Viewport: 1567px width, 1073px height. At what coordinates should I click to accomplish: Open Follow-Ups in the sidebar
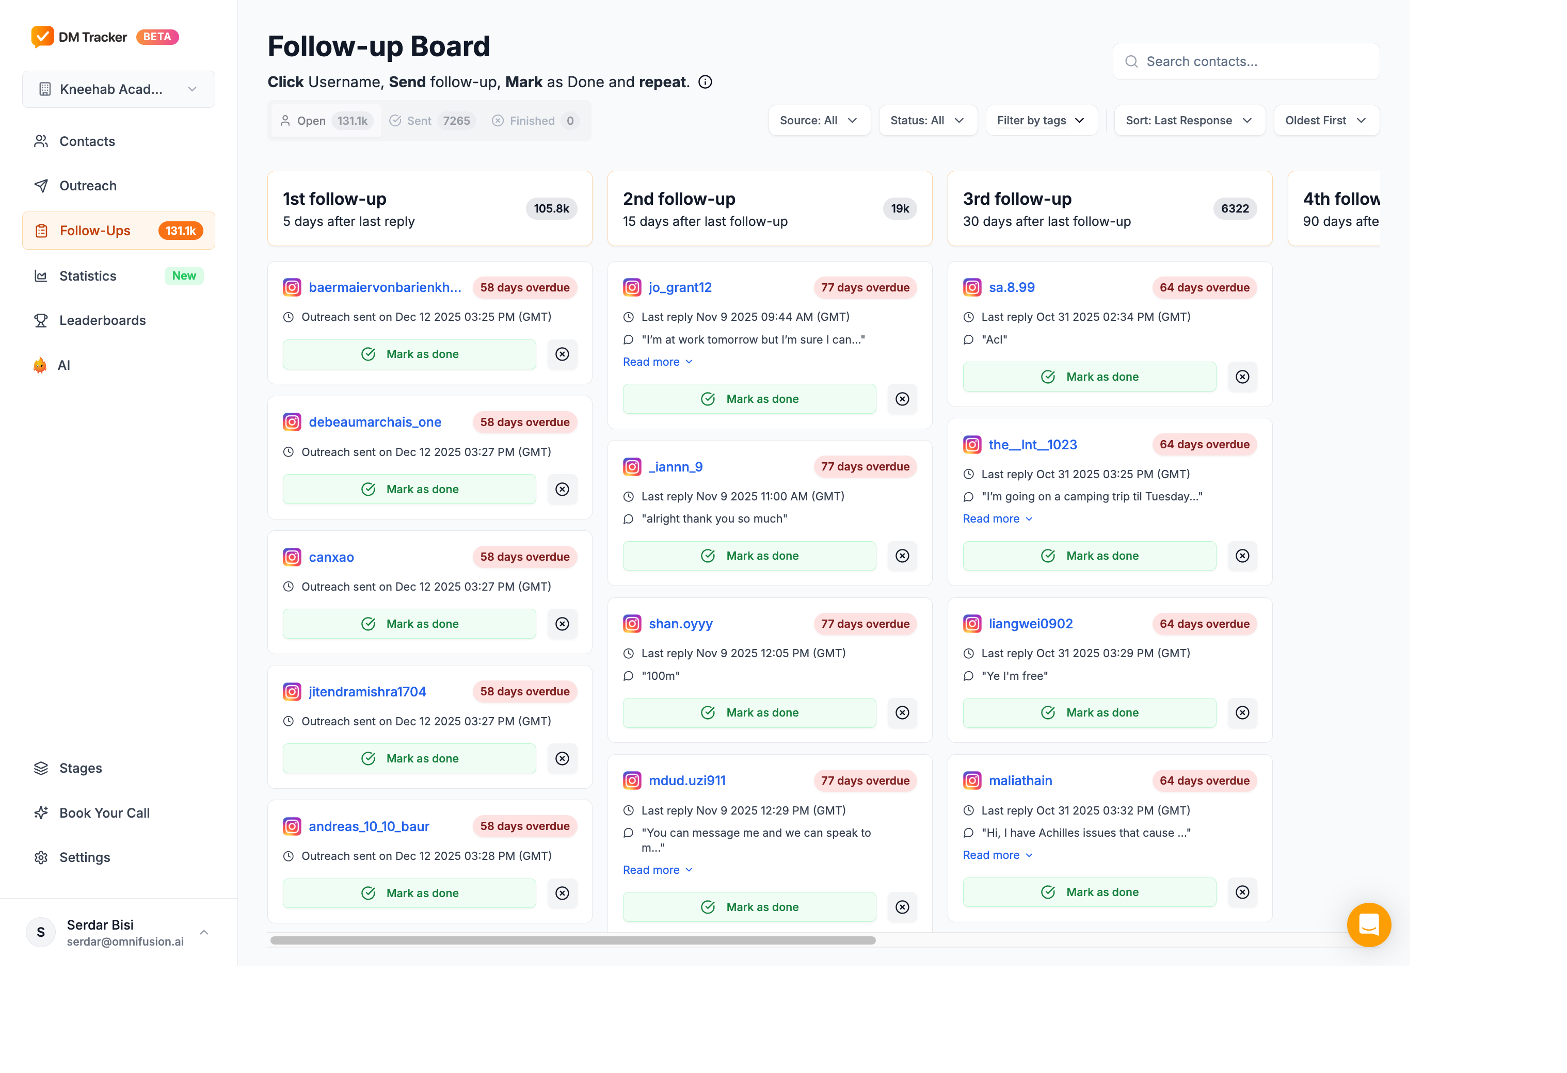(119, 231)
